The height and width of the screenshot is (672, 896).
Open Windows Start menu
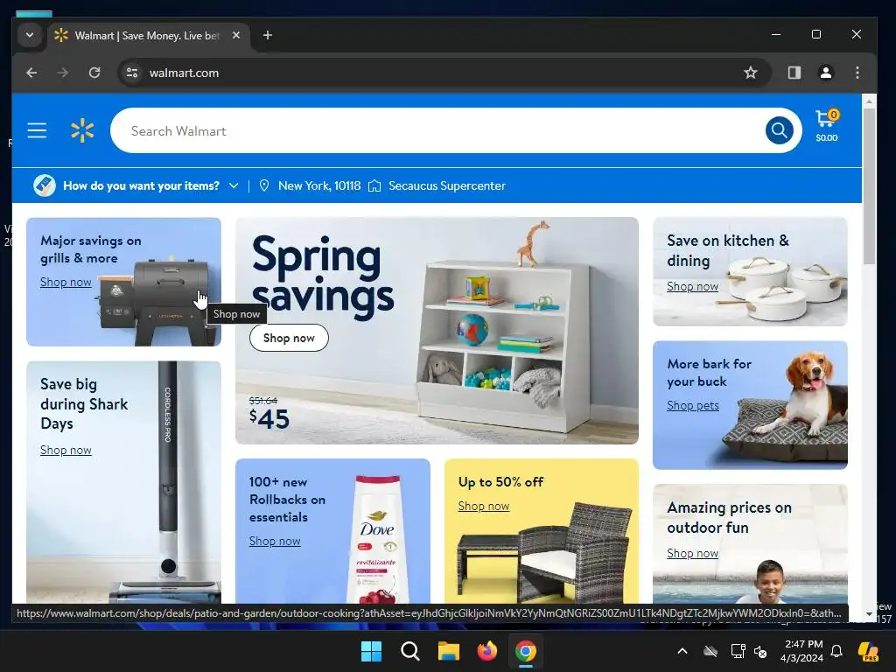[371, 651]
